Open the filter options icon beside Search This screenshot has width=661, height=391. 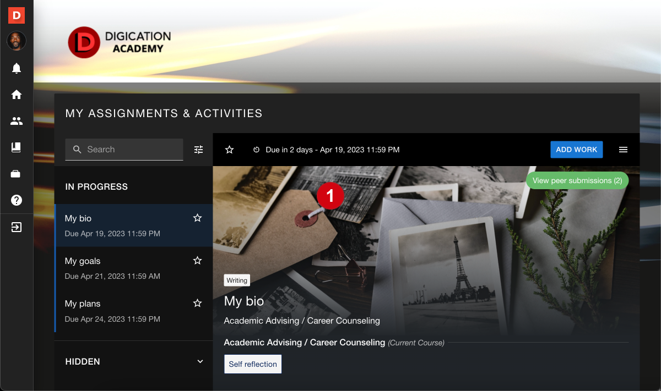pyautogui.click(x=199, y=150)
